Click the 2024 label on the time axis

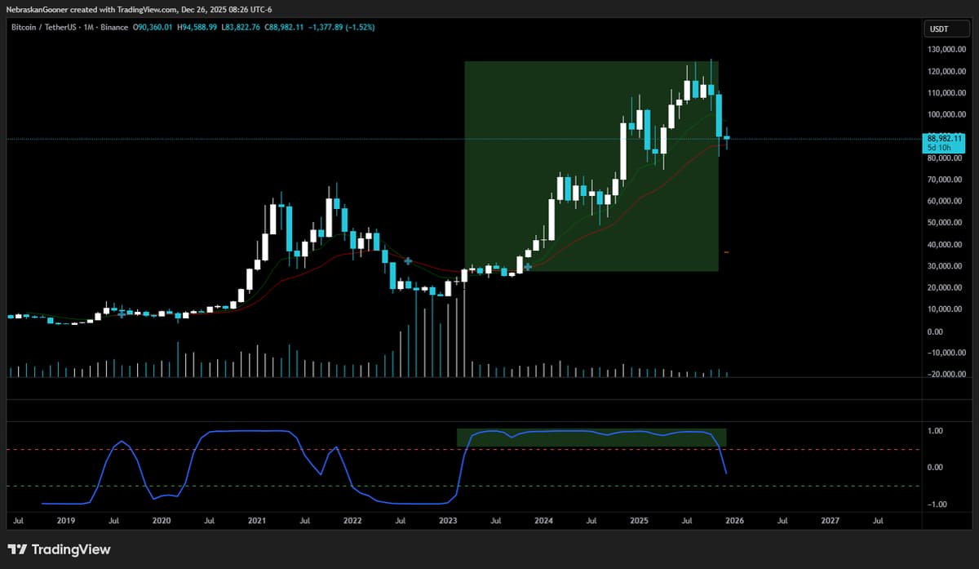[543, 520]
